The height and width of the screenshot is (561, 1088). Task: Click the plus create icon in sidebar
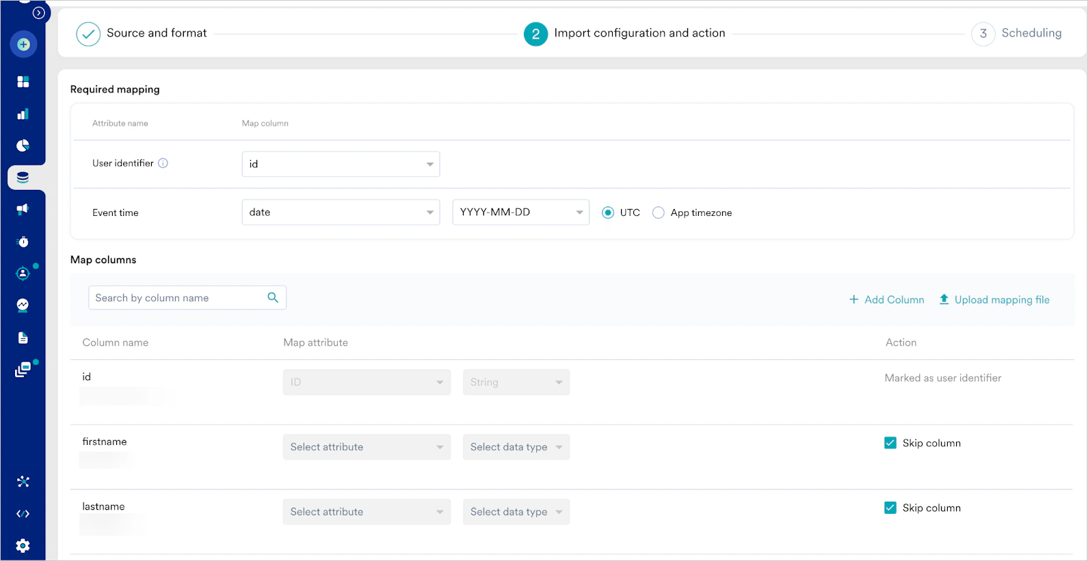click(23, 44)
